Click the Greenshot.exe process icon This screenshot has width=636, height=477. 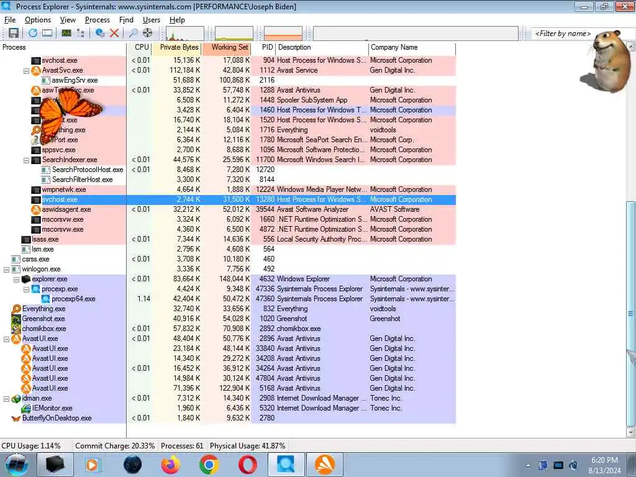point(16,319)
